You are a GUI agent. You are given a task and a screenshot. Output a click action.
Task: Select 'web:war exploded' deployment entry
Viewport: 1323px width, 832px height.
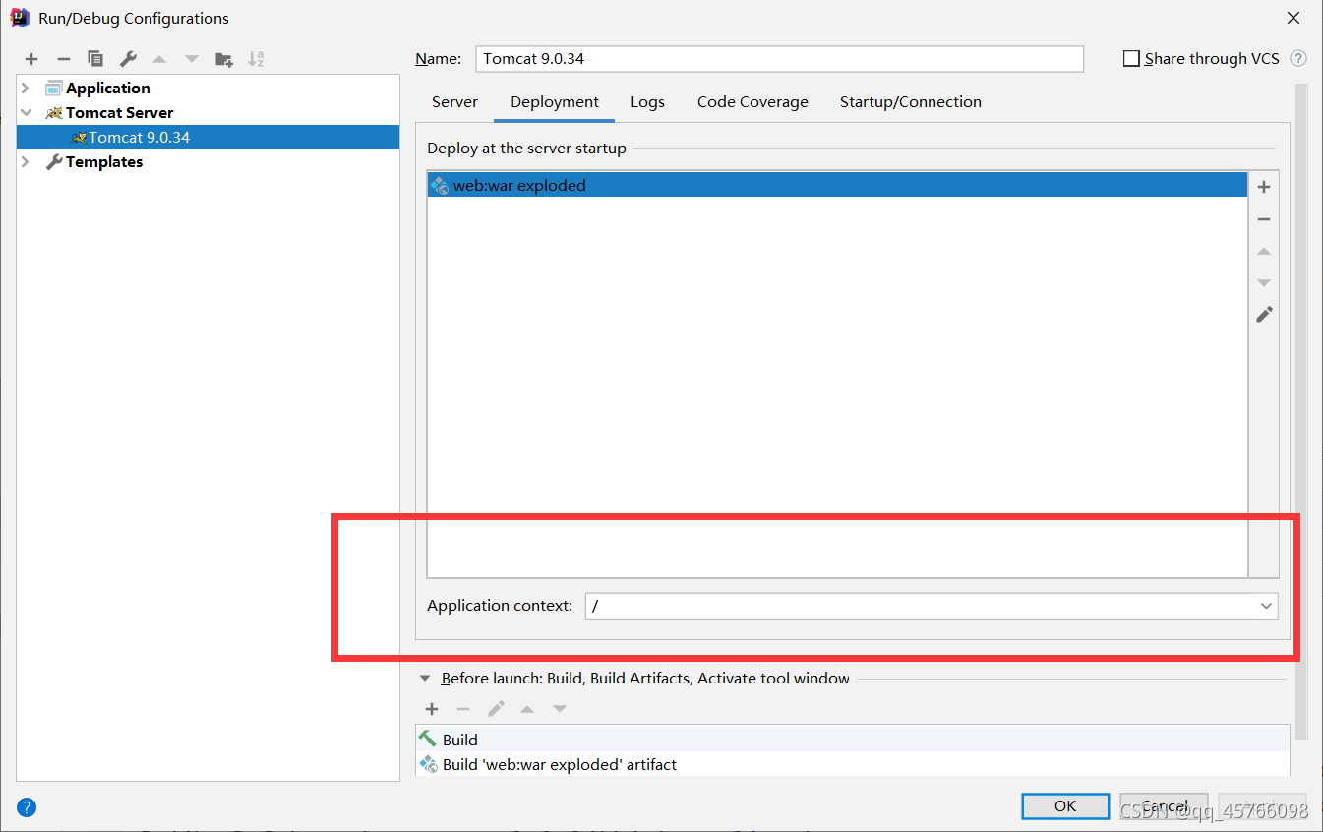tap(837, 185)
